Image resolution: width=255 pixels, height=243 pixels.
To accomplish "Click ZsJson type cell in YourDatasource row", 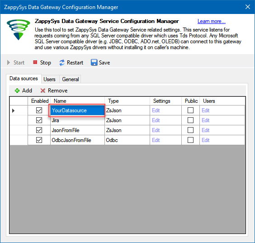I will [127, 110].
